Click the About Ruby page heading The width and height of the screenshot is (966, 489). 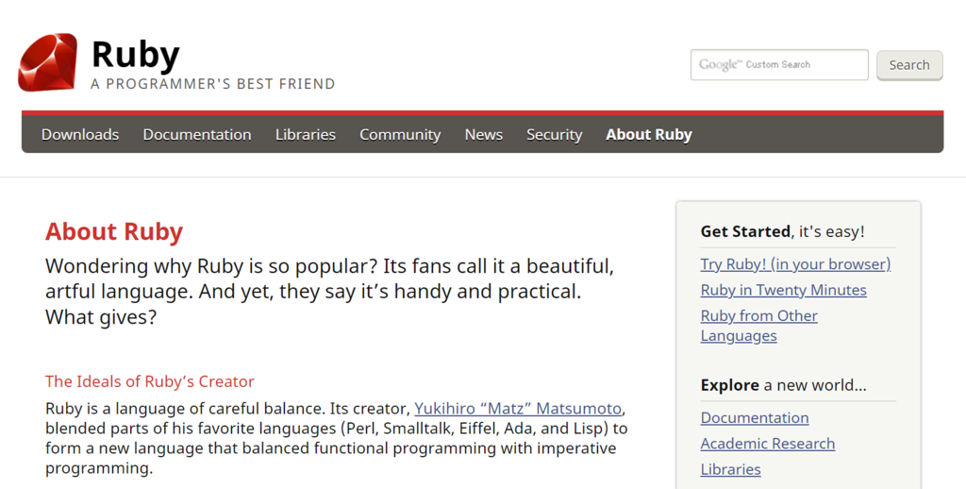pyautogui.click(x=114, y=231)
